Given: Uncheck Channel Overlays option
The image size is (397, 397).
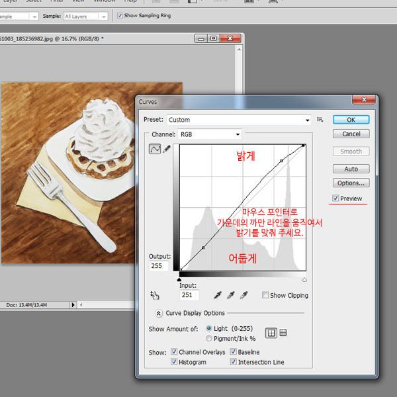Looking at the screenshot, I should (173, 352).
